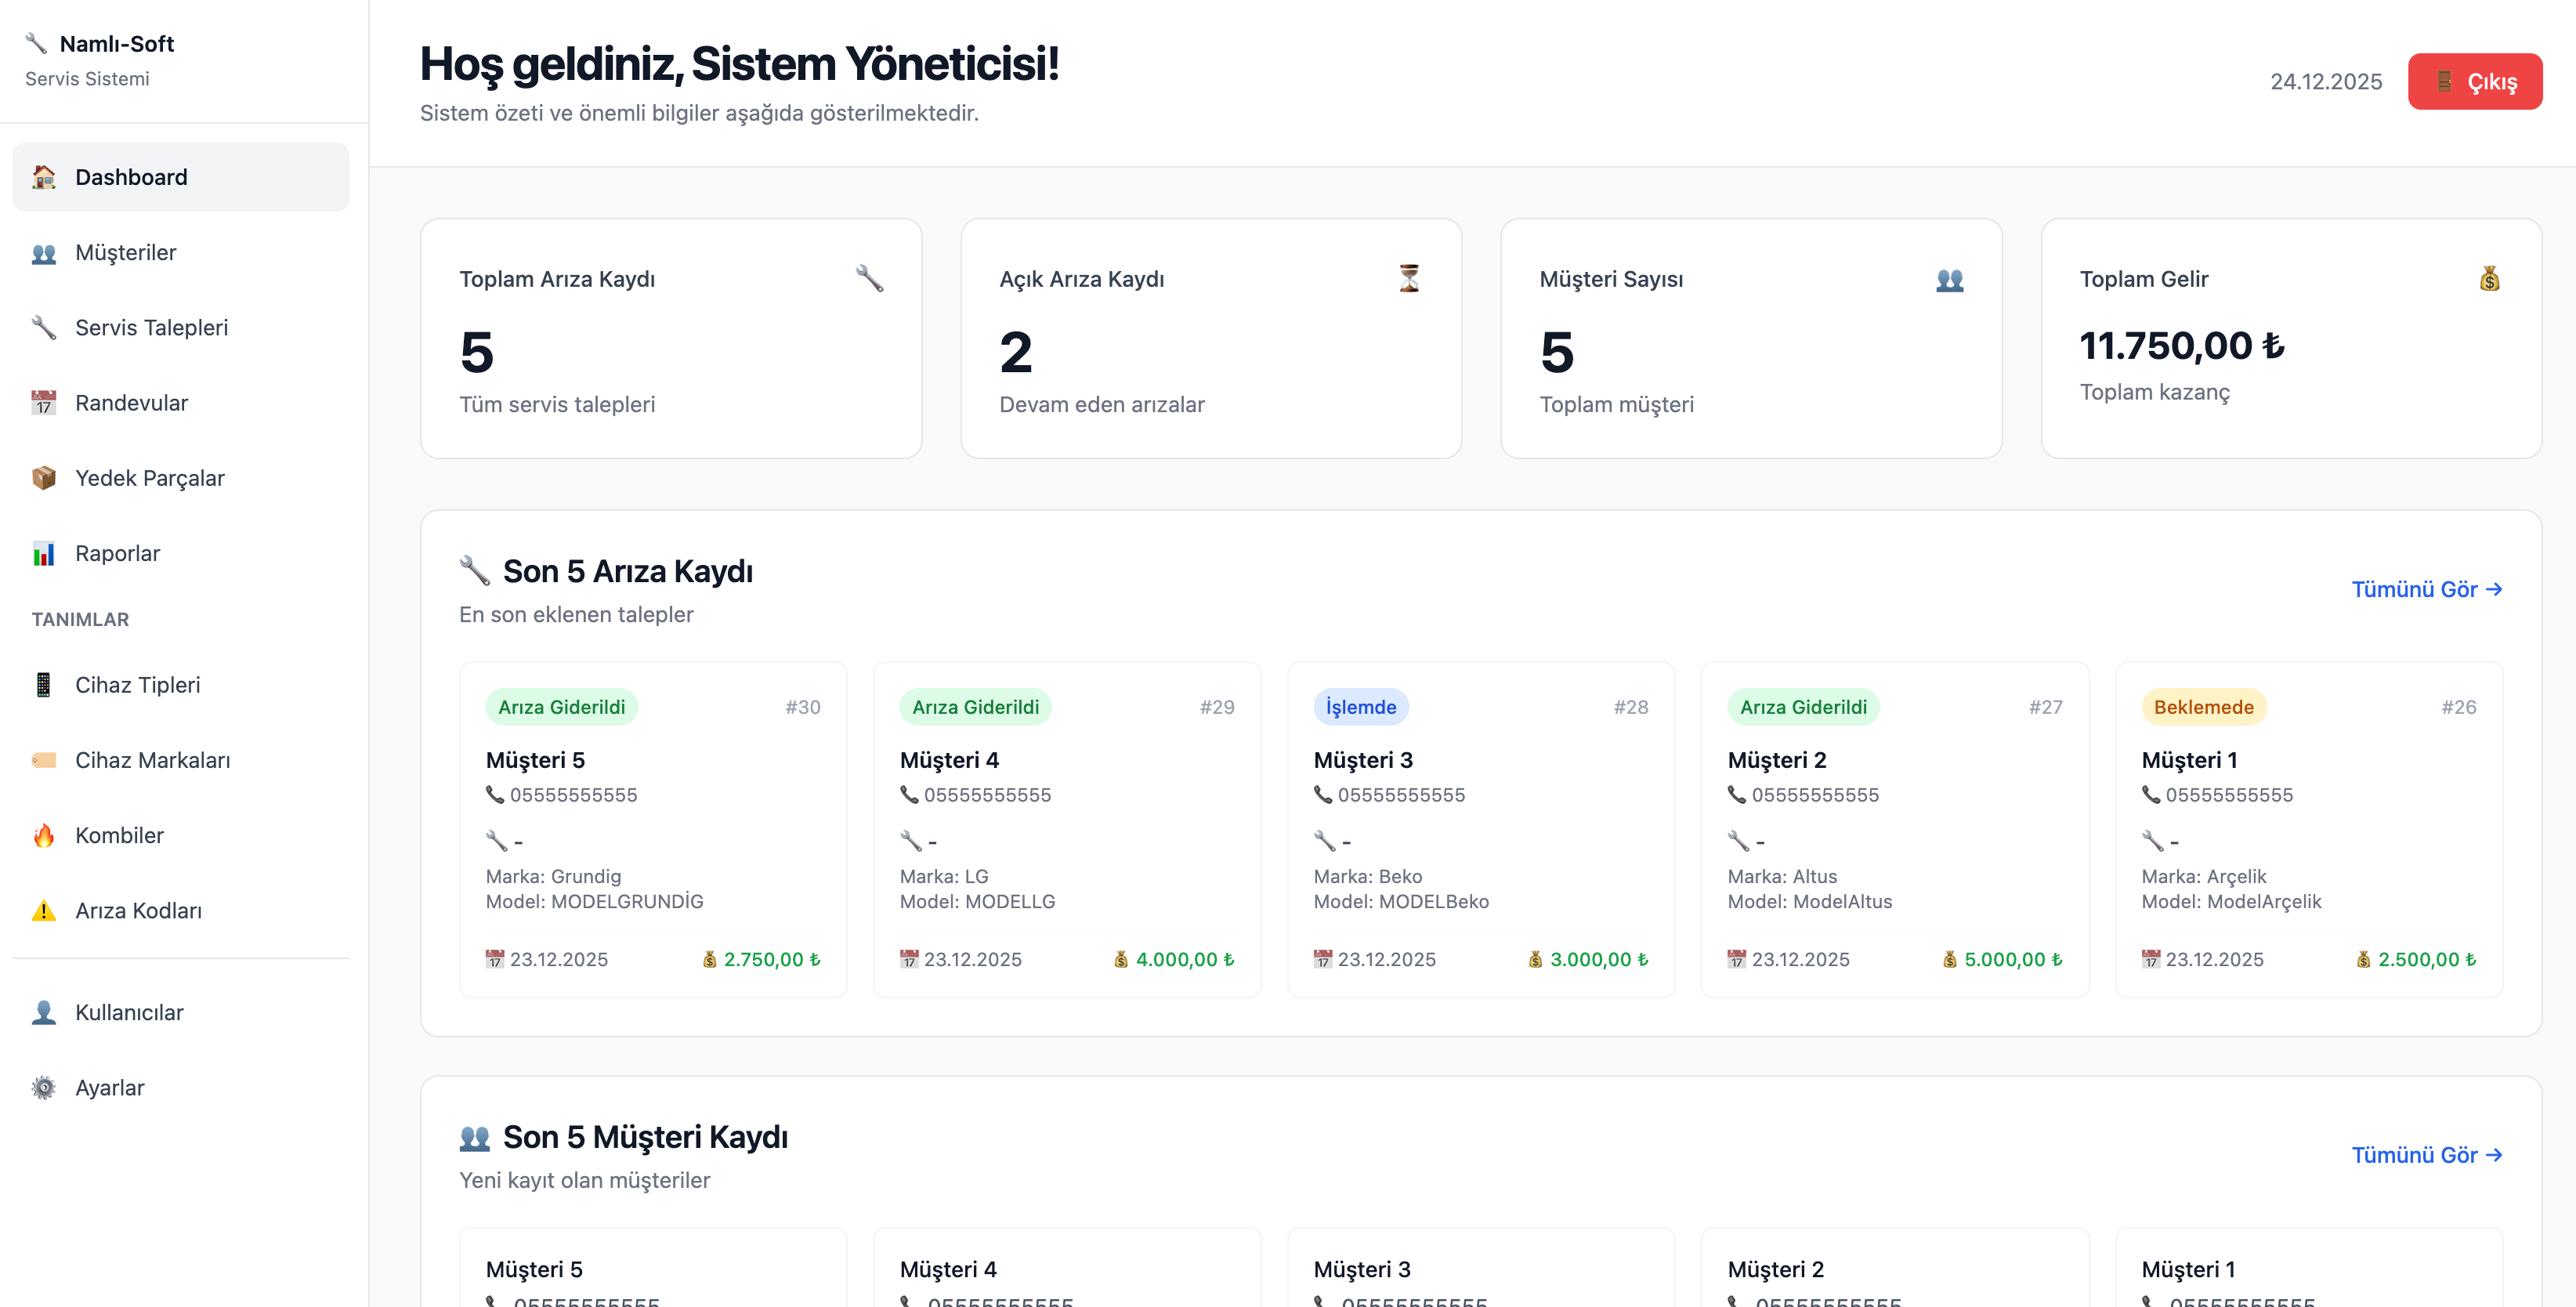This screenshot has width=2576, height=1307.
Task: Click the Ayarlar gear icon
Action: click(44, 1088)
